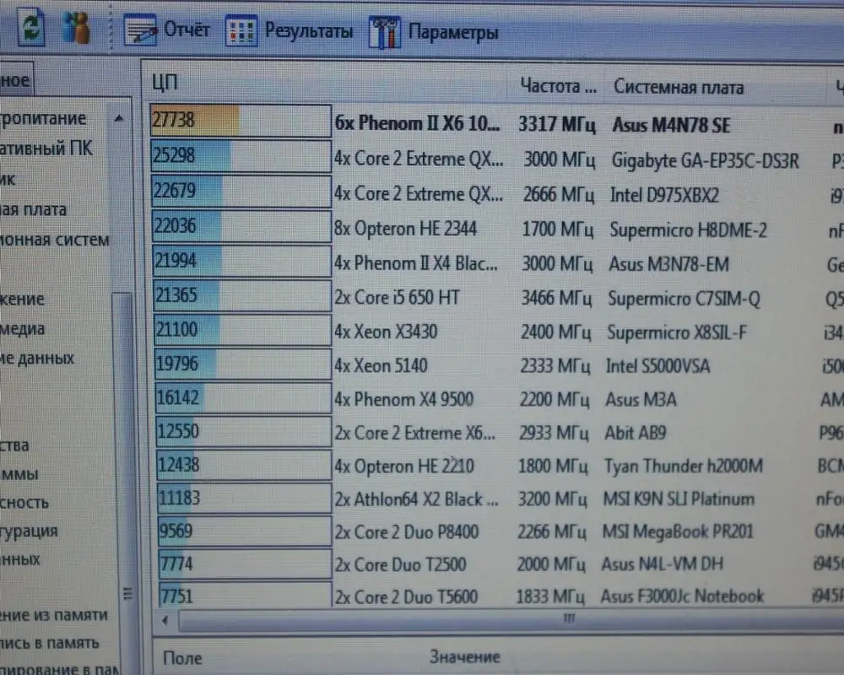Click the 3466 МГц frequency value

point(556,298)
